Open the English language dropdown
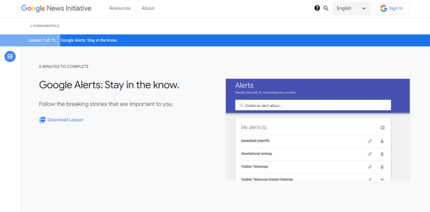 pos(351,8)
